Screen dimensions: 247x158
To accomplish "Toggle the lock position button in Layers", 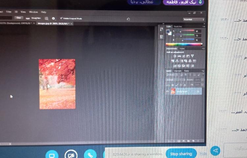I will click(x=181, y=85).
